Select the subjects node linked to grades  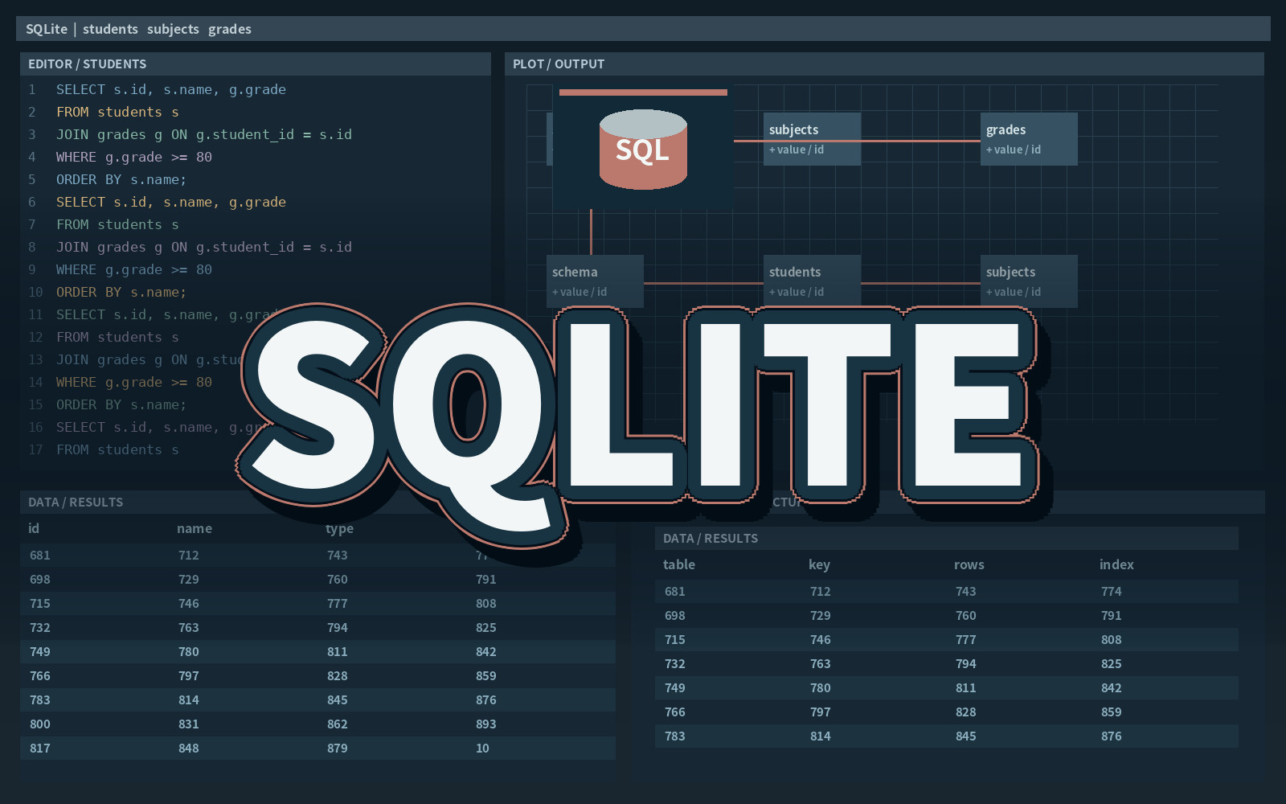(x=812, y=139)
